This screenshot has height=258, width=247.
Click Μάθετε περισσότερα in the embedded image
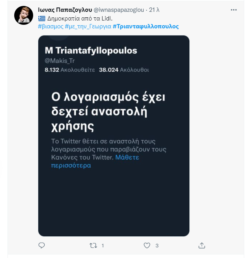[95, 161]
